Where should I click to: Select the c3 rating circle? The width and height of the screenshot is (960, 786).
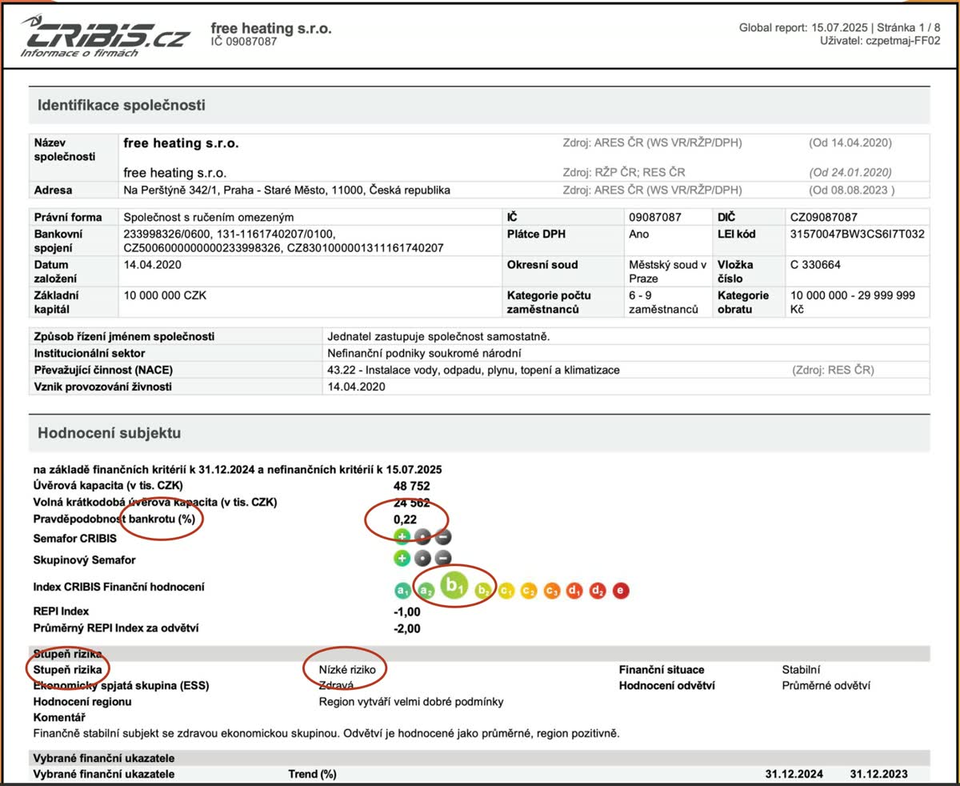(x=552, y=591)
